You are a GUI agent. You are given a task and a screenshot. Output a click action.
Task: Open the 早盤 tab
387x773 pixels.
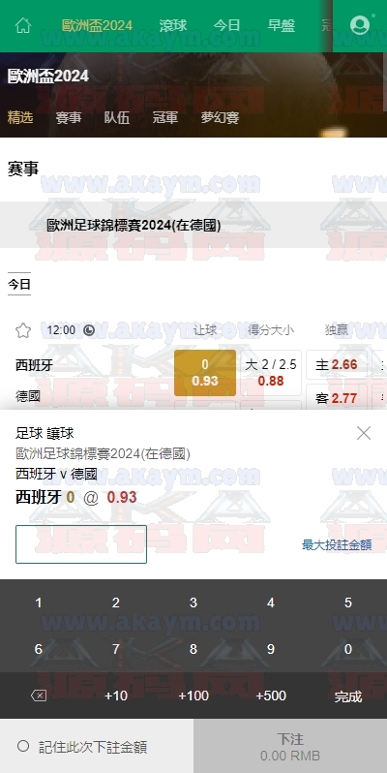click(282, 25)
